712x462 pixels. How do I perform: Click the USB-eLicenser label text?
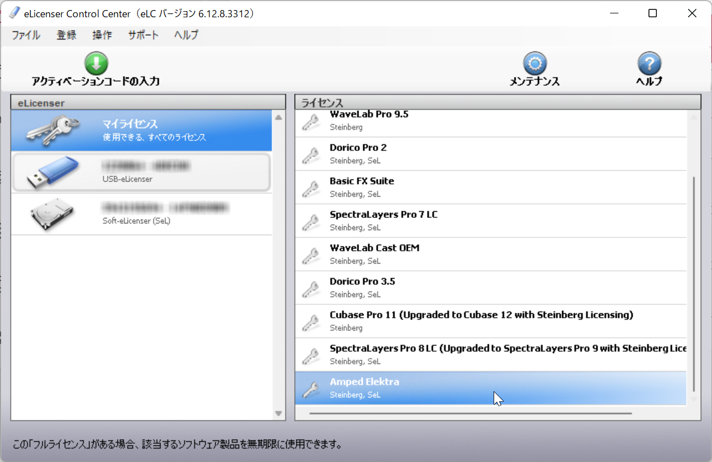(128, 179)
